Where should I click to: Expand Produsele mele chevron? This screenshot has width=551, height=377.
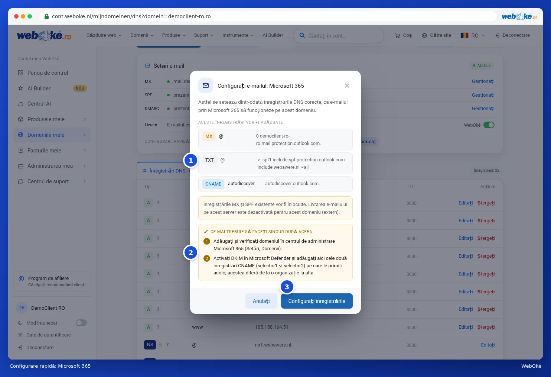click(x=85, y=119)
